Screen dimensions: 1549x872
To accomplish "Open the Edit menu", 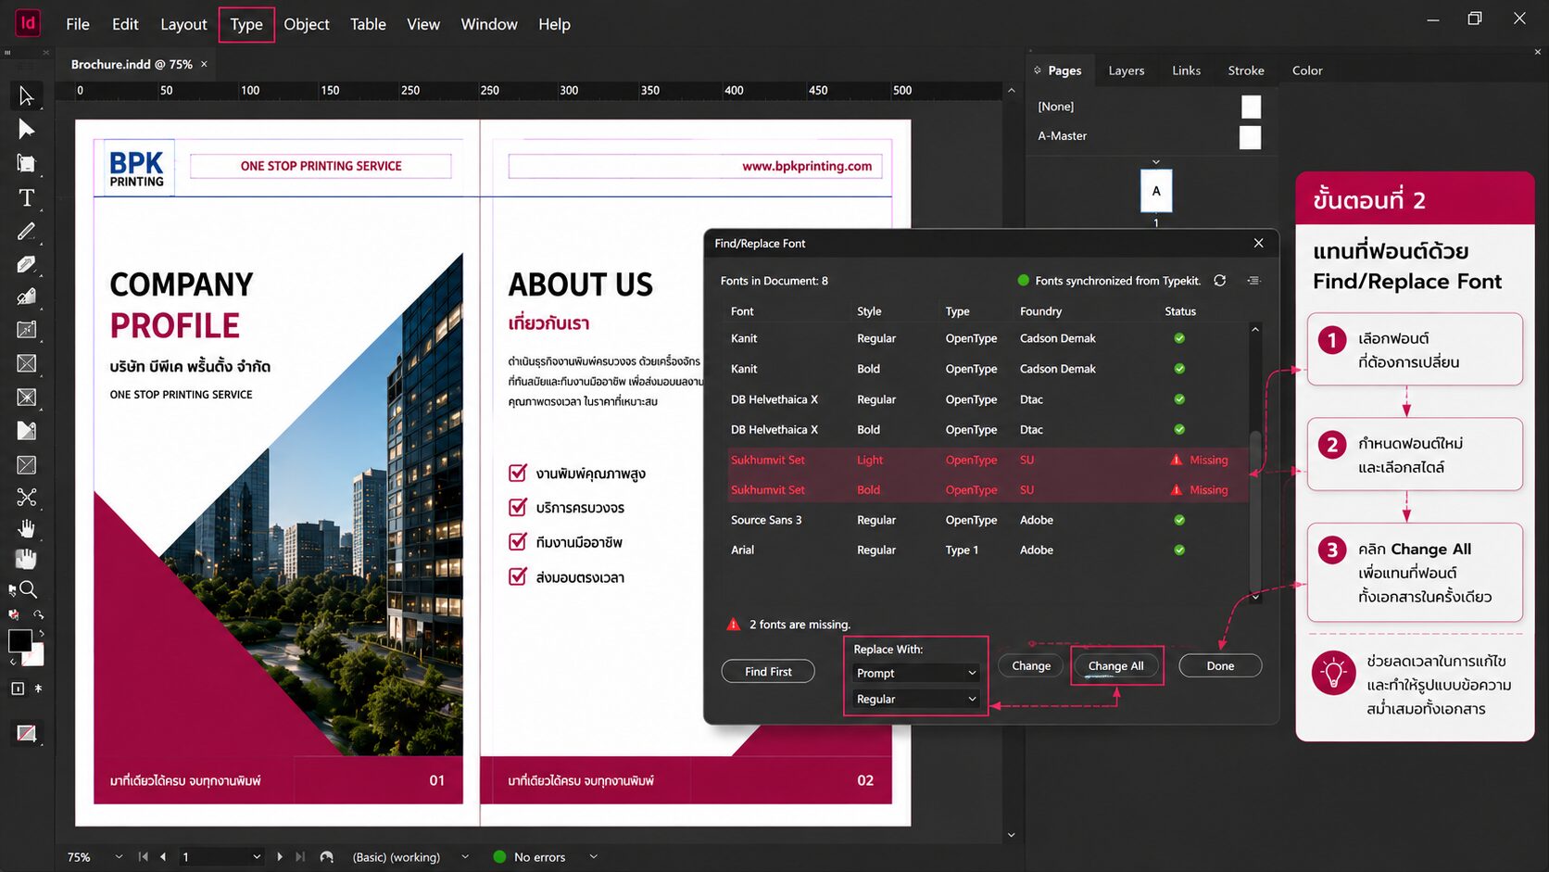I will click(x=125, y=24).
